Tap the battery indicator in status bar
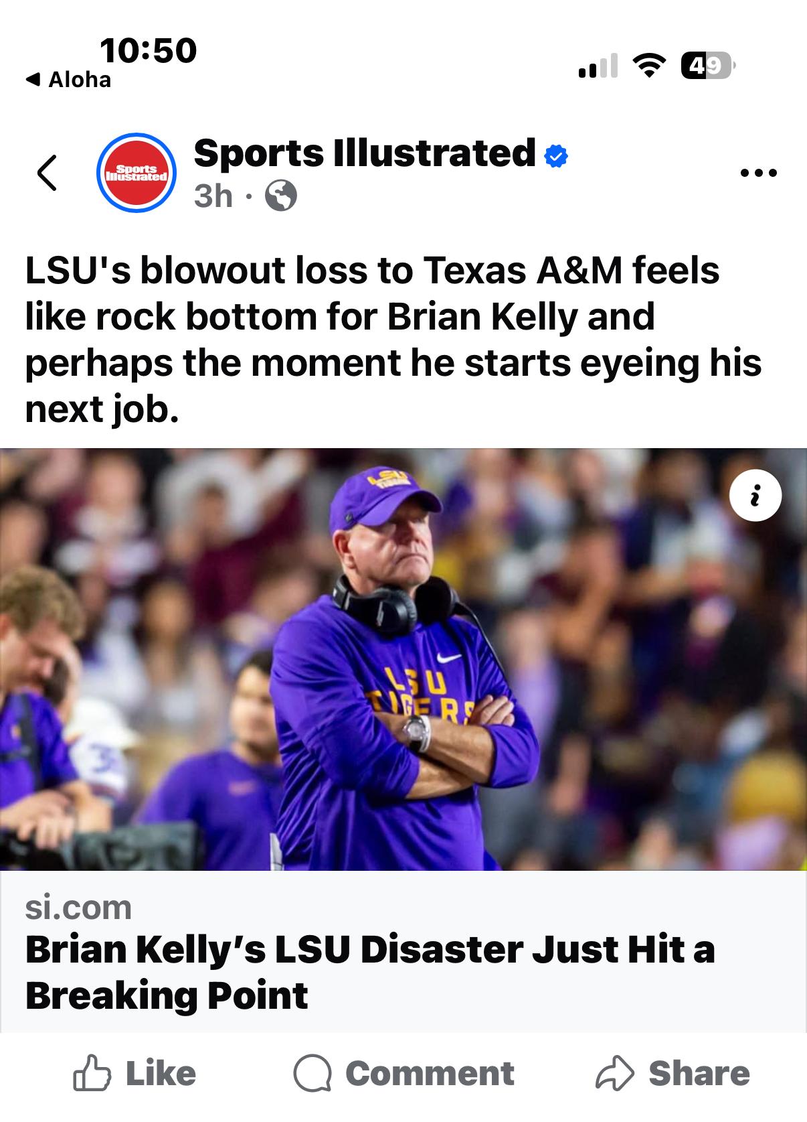The image size is (807, 1122). point(707,66)
